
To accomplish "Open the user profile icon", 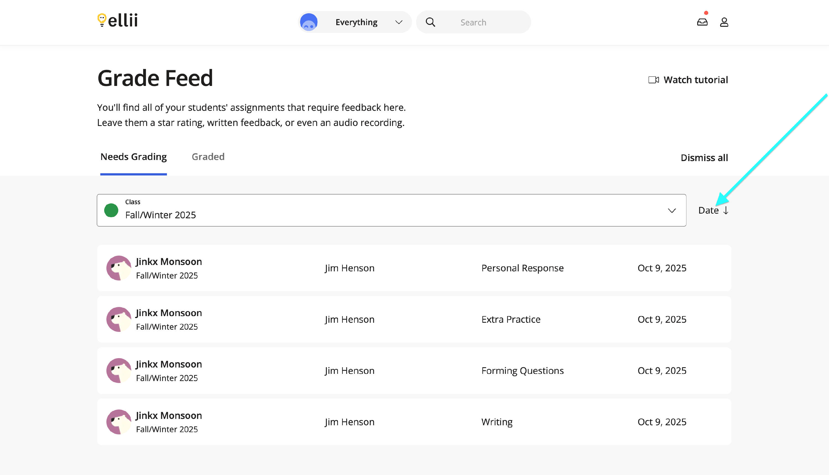I will click(724, 22).
